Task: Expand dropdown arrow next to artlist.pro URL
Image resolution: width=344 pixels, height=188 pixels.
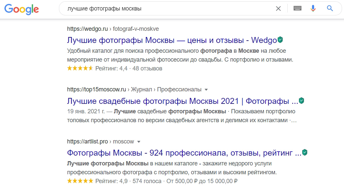Action: tap(139, 142)
